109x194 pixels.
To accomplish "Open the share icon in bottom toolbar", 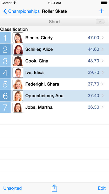I will click(54, 188).
